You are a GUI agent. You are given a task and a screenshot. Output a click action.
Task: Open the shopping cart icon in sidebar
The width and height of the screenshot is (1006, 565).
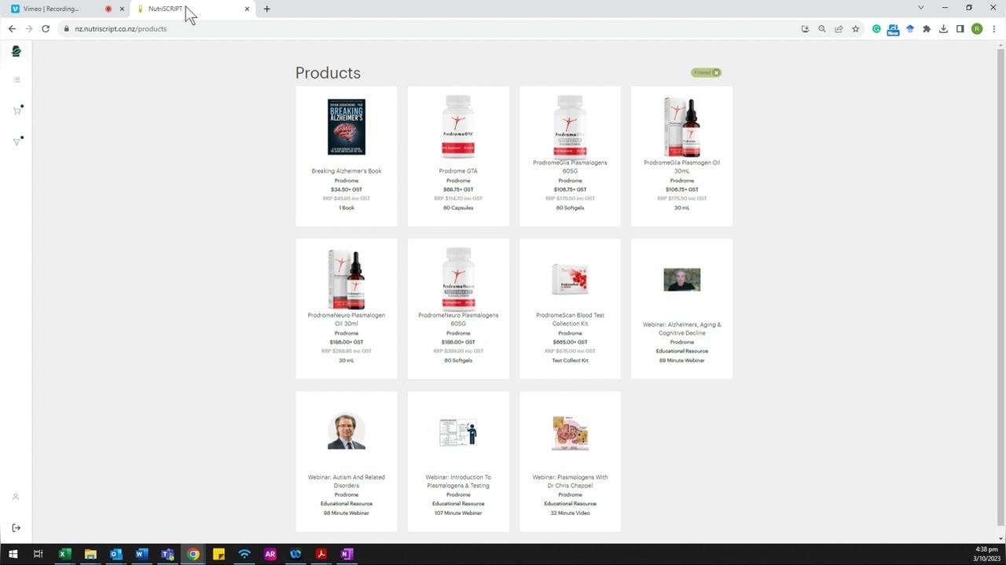[x=17, y=111]
